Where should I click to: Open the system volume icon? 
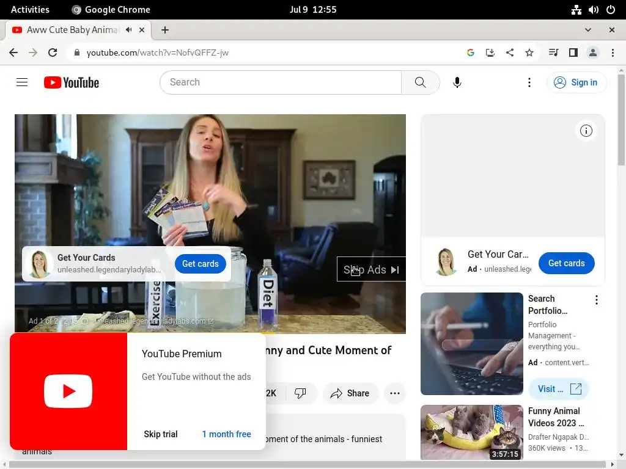pyautogui.click(x=593, y=10)
